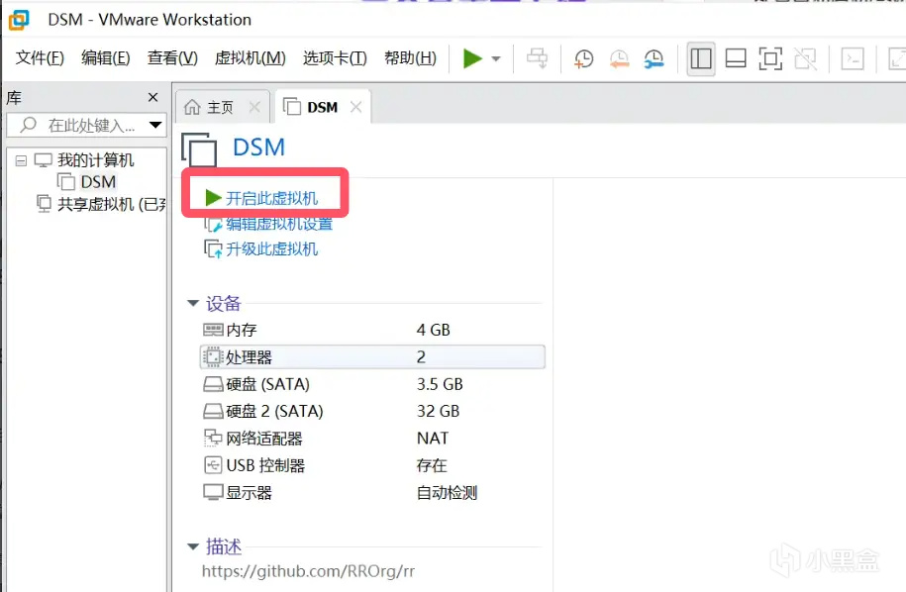Revert to snapshot toolbar icon
The width and height of the screenshot is (906, 592).
(619, 58)
